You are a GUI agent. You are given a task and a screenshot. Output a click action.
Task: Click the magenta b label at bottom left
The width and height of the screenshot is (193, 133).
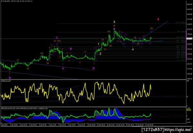[x=10, y=78]
